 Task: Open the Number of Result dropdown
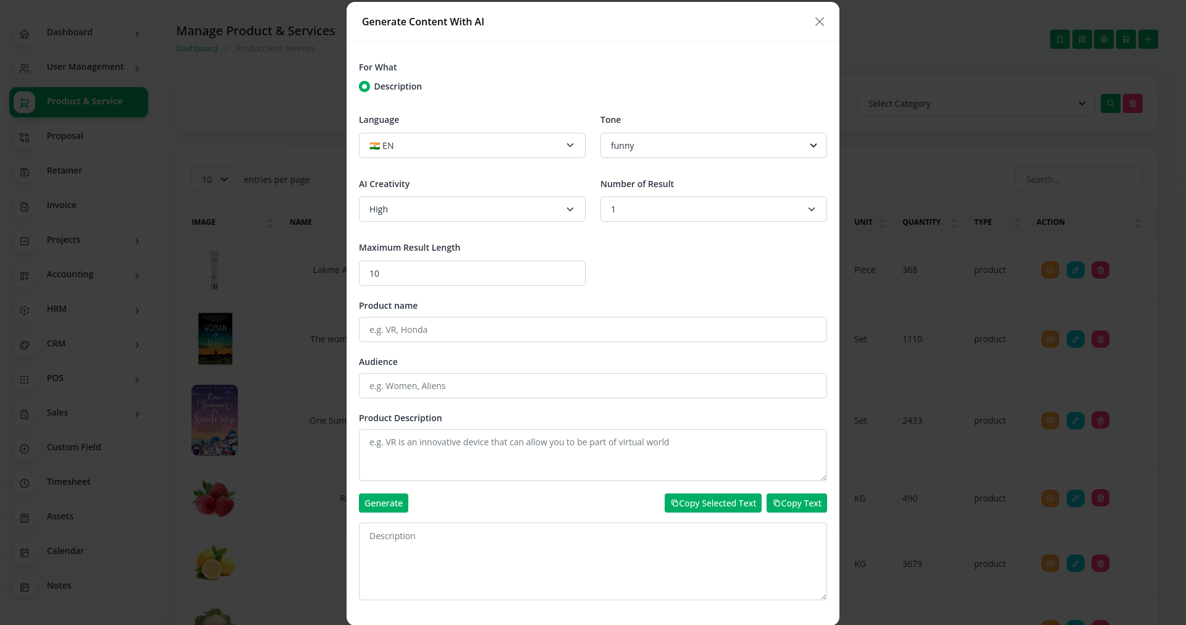tap(713, 209)
